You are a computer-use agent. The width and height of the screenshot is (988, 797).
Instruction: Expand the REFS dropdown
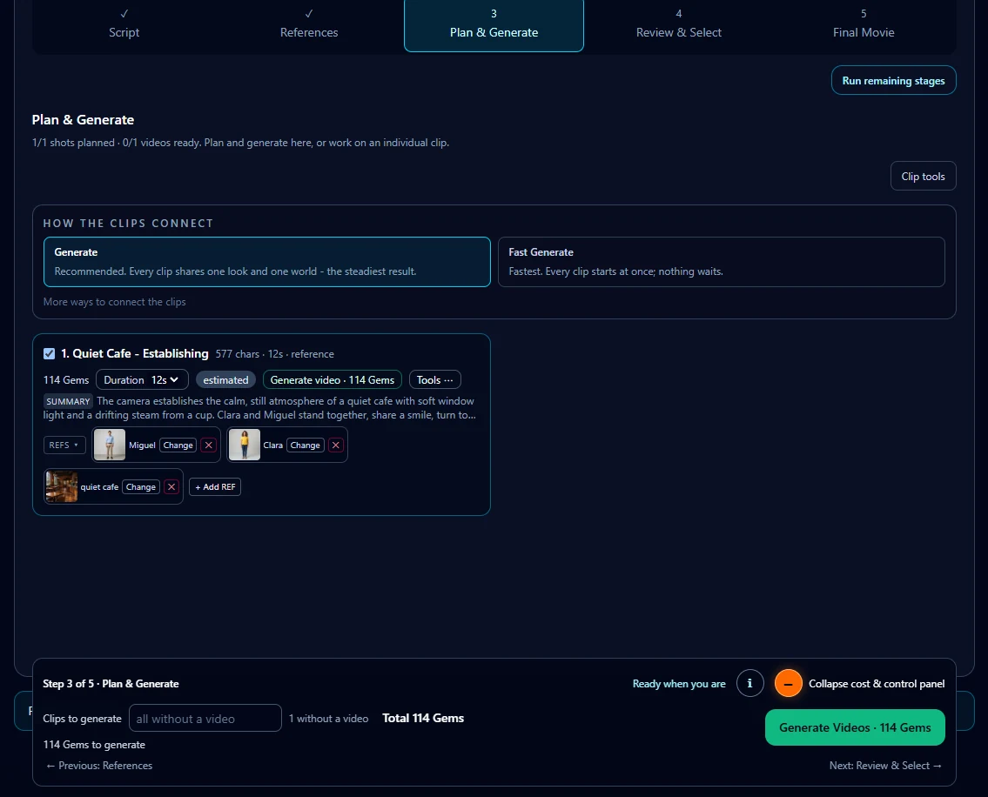(64, 445)
